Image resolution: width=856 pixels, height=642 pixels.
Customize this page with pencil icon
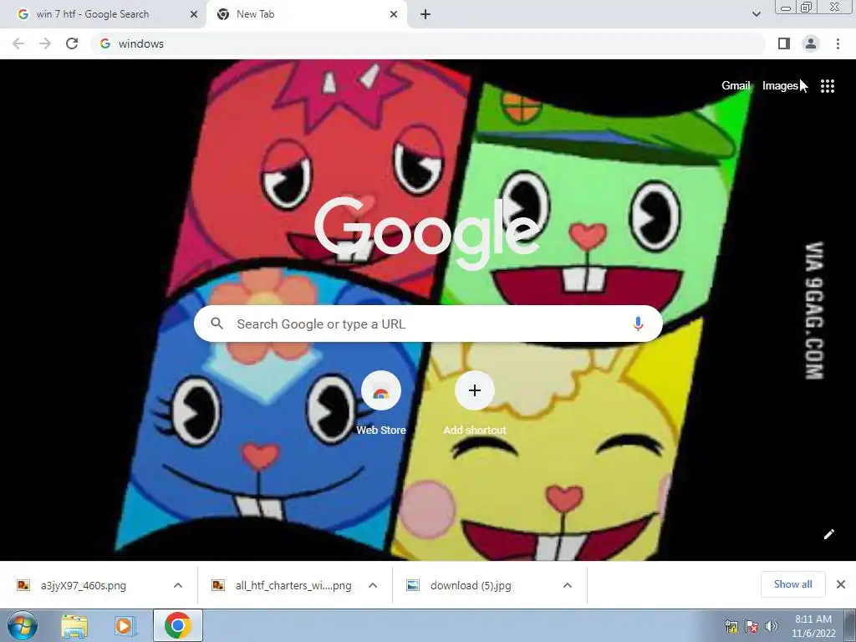click(828, 534)
